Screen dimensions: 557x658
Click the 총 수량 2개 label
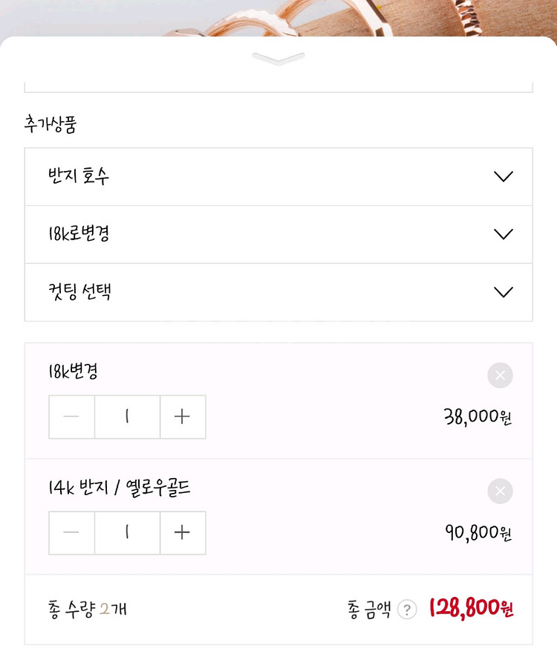[88, 610]
